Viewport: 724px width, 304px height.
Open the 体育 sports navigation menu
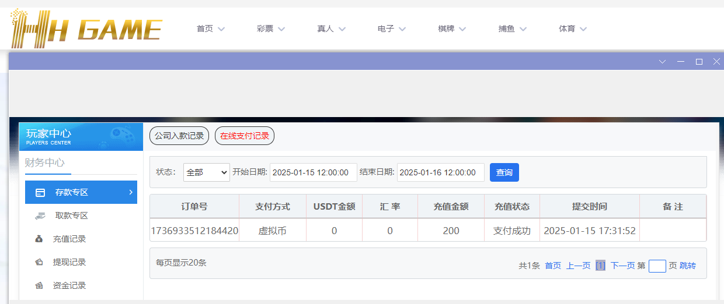(573, 29)
